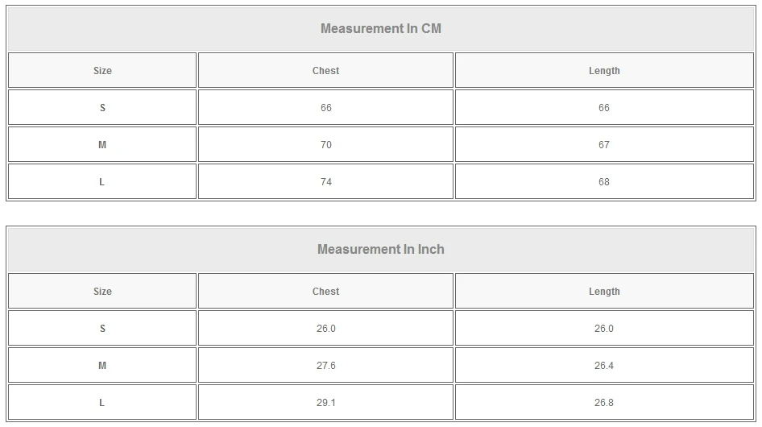Viewport: 762px width, 427px height.
Task: Select the Length header in the CM table
Action: point(604,71)
